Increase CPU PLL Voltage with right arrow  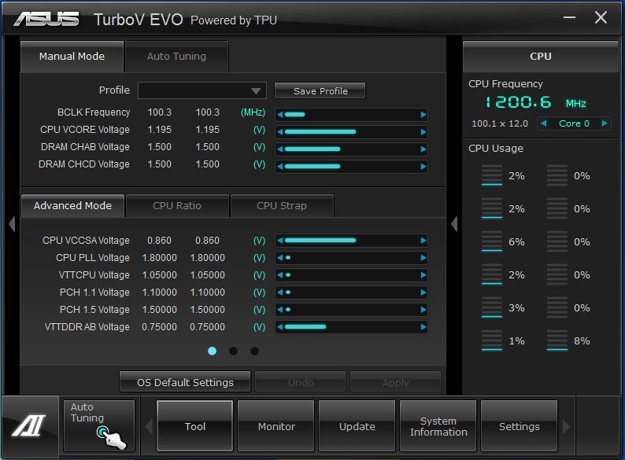[423, 258]
